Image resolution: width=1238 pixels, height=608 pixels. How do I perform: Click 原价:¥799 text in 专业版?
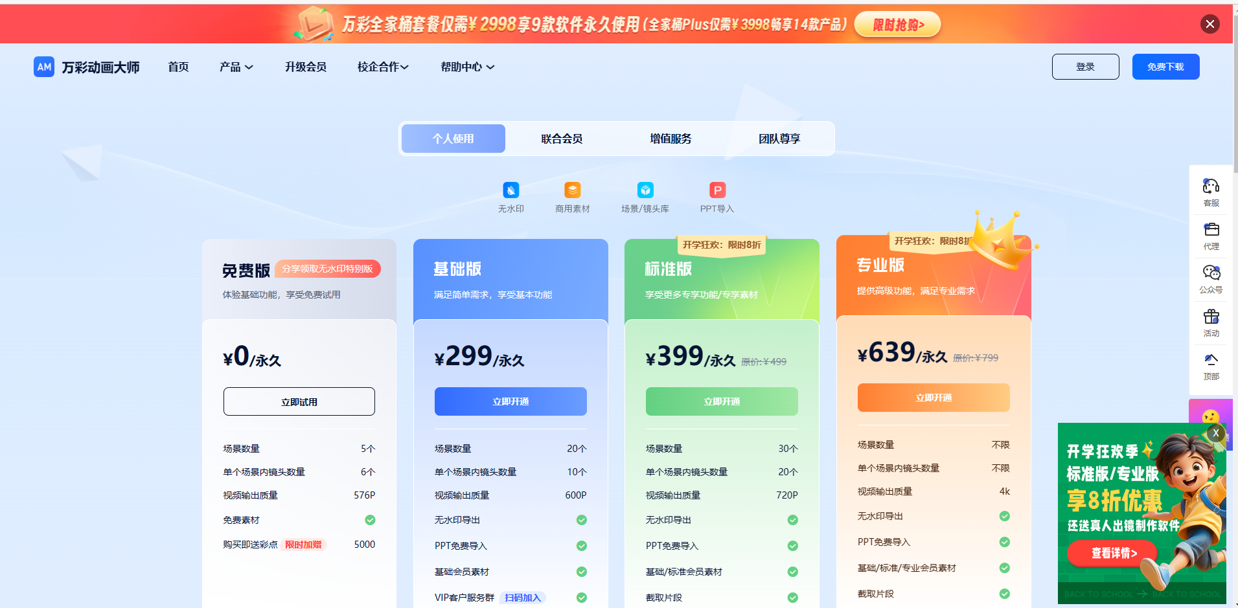[x=976, y=358]
